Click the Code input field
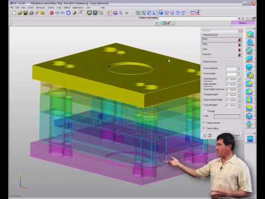 pos(227,117)
